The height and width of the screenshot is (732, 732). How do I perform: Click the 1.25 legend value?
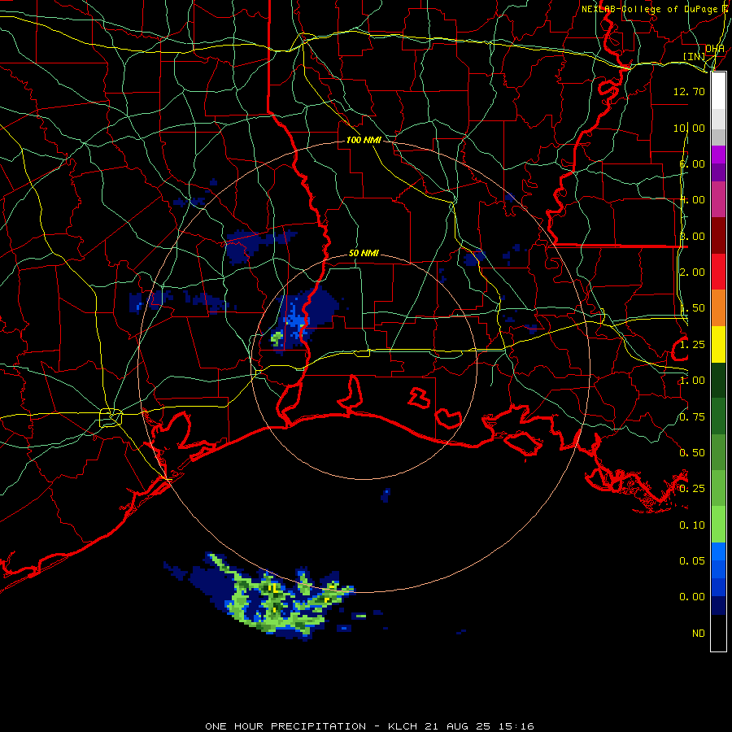click(x=692, y=345)
